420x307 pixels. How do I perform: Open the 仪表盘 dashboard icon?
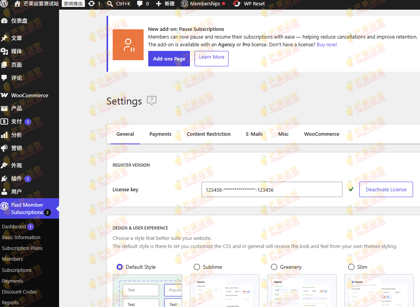click(4, 20)
